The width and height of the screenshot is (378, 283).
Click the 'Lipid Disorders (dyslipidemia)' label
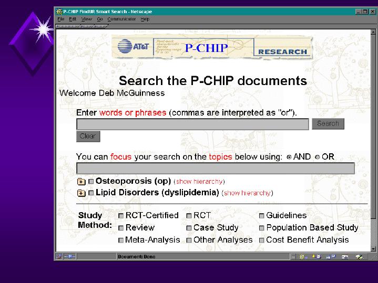(157, 193)
